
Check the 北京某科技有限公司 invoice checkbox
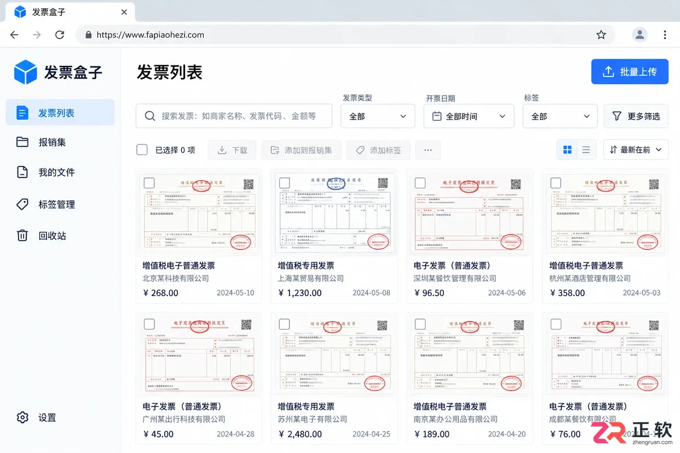click(x=149, y=183)
